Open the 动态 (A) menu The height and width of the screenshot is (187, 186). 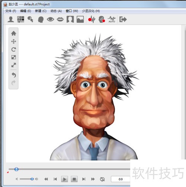click(x=56, y=11)
